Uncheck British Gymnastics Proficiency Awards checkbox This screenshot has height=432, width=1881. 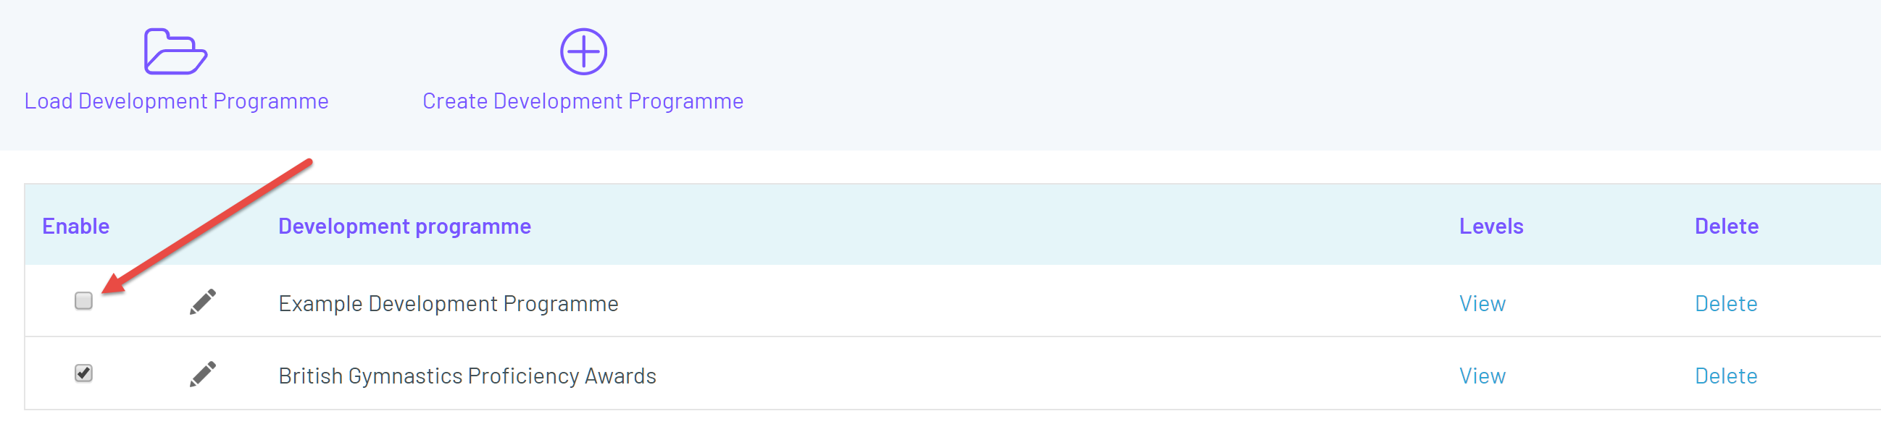point(83,373)
